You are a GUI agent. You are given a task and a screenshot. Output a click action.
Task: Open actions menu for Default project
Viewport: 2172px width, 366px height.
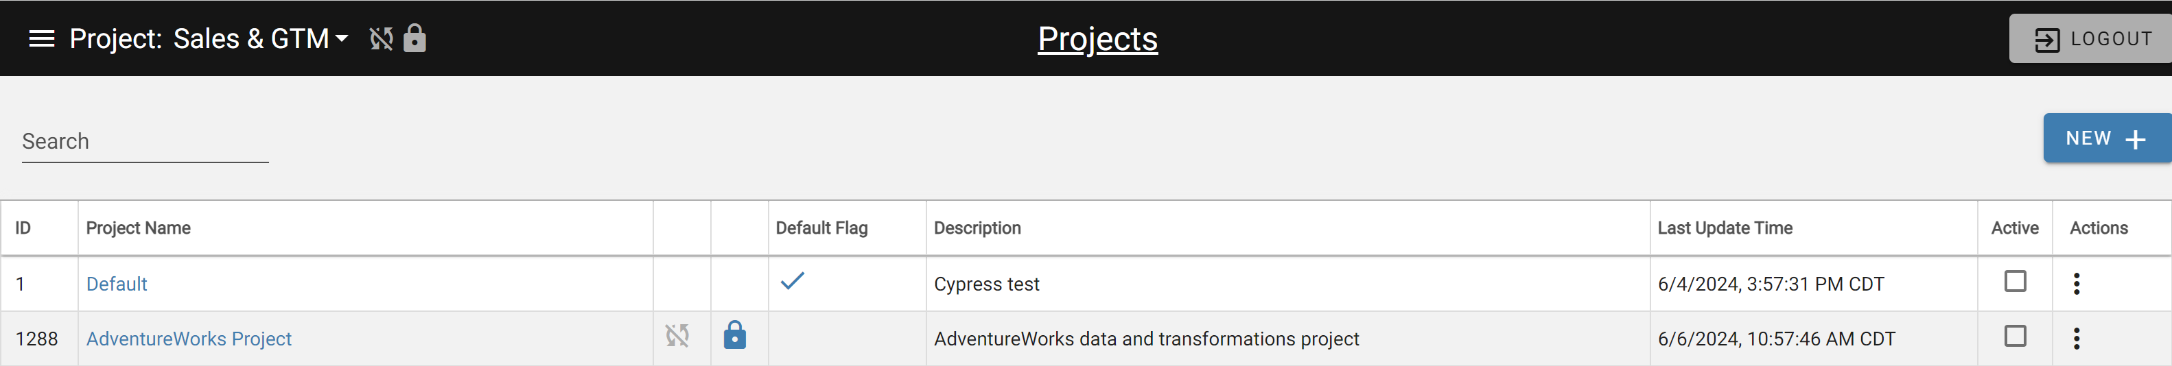coord(2076,284)
